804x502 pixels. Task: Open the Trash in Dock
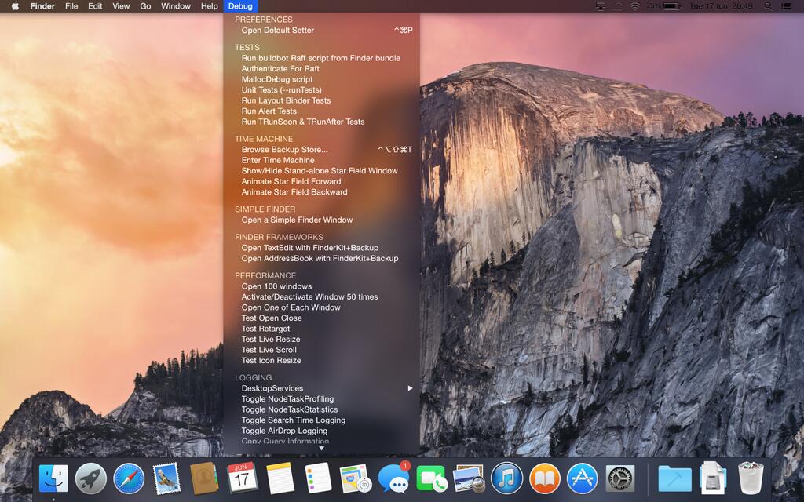click(x=751, y=478)
